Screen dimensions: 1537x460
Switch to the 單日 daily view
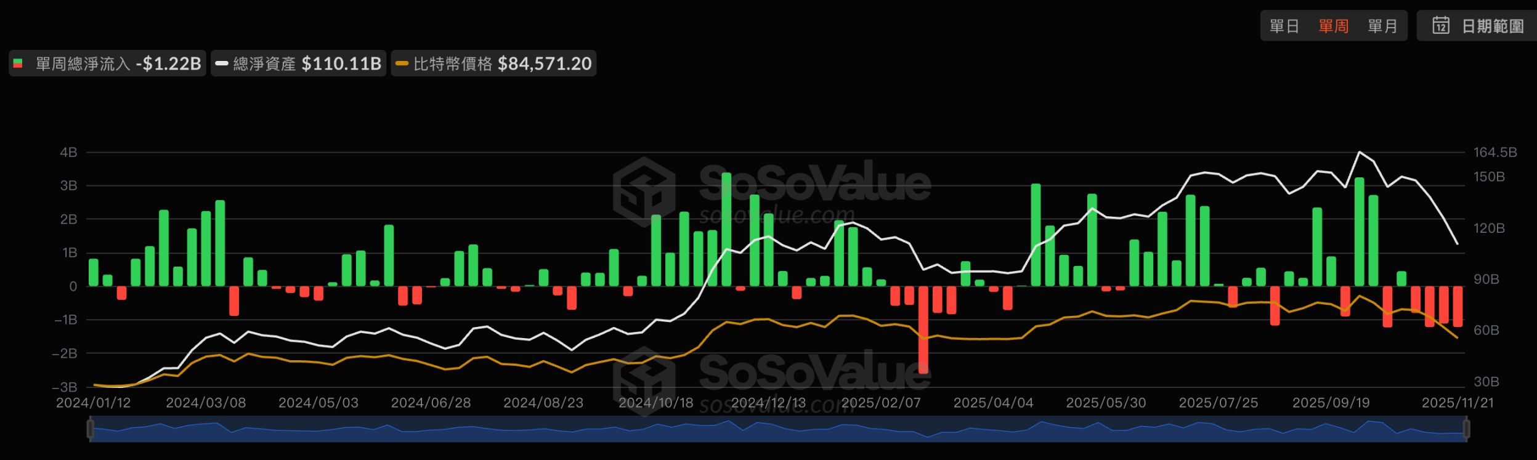(x=1284, y=26)
